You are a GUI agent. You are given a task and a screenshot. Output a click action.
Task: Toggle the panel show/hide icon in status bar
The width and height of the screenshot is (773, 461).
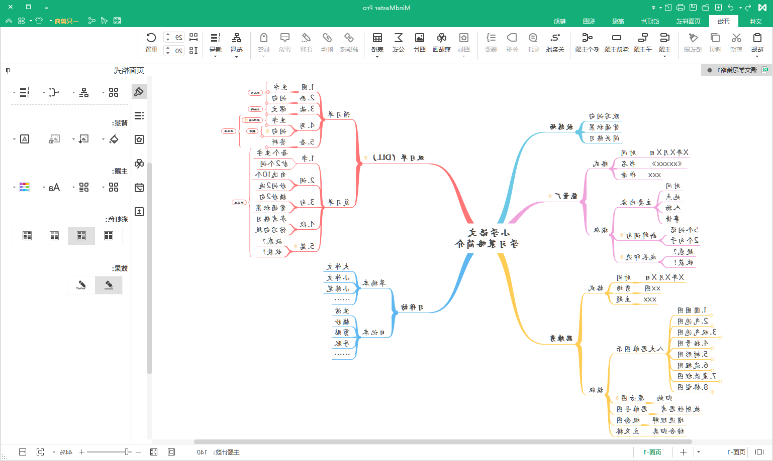(759, 452)
